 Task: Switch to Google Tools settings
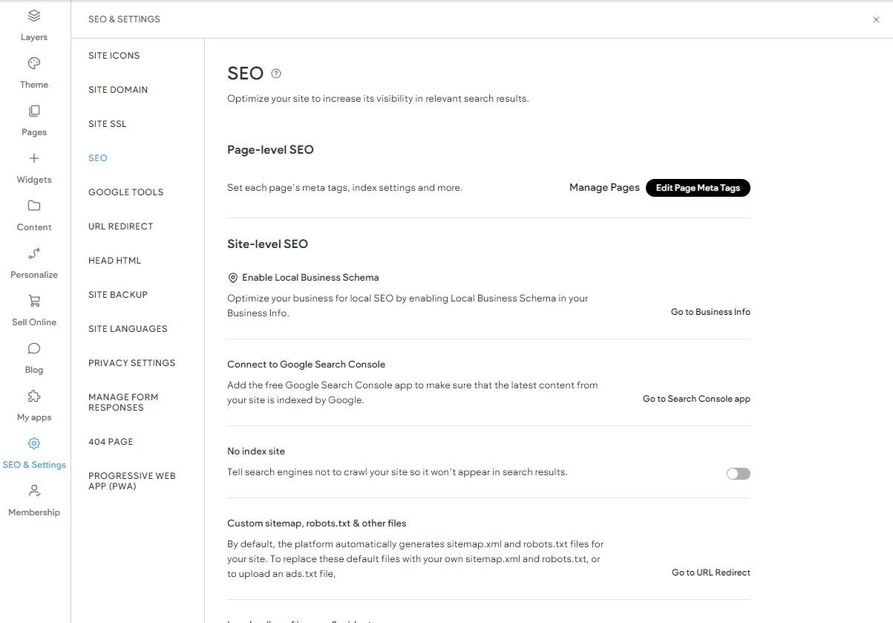(x=125, y=192)
